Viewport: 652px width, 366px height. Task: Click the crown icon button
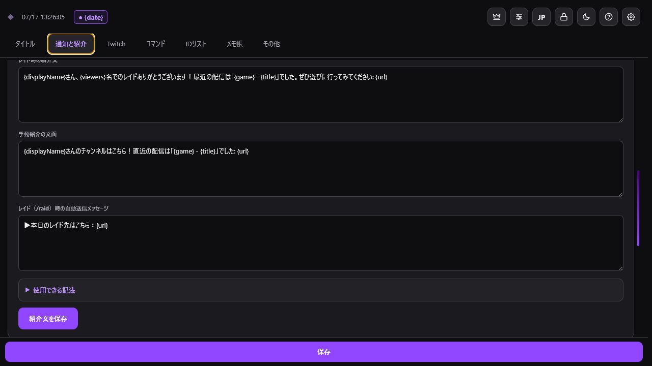(497, 17)
